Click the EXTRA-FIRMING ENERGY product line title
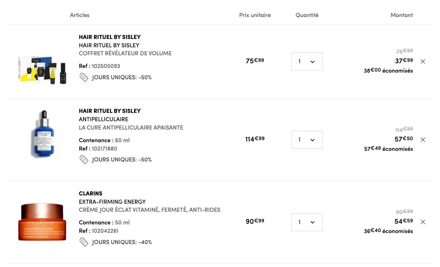Screen dimensions: 440x267 112,202
